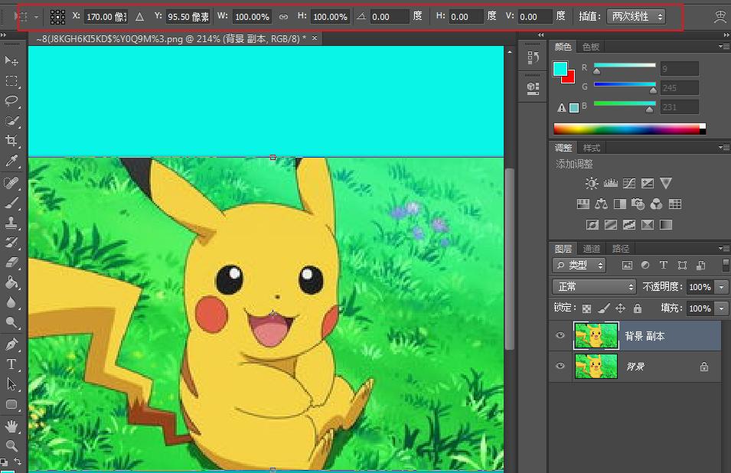Screen dimensions: 731x473
Task: Pick the Eyedropper tool
Action: point(11,161)
